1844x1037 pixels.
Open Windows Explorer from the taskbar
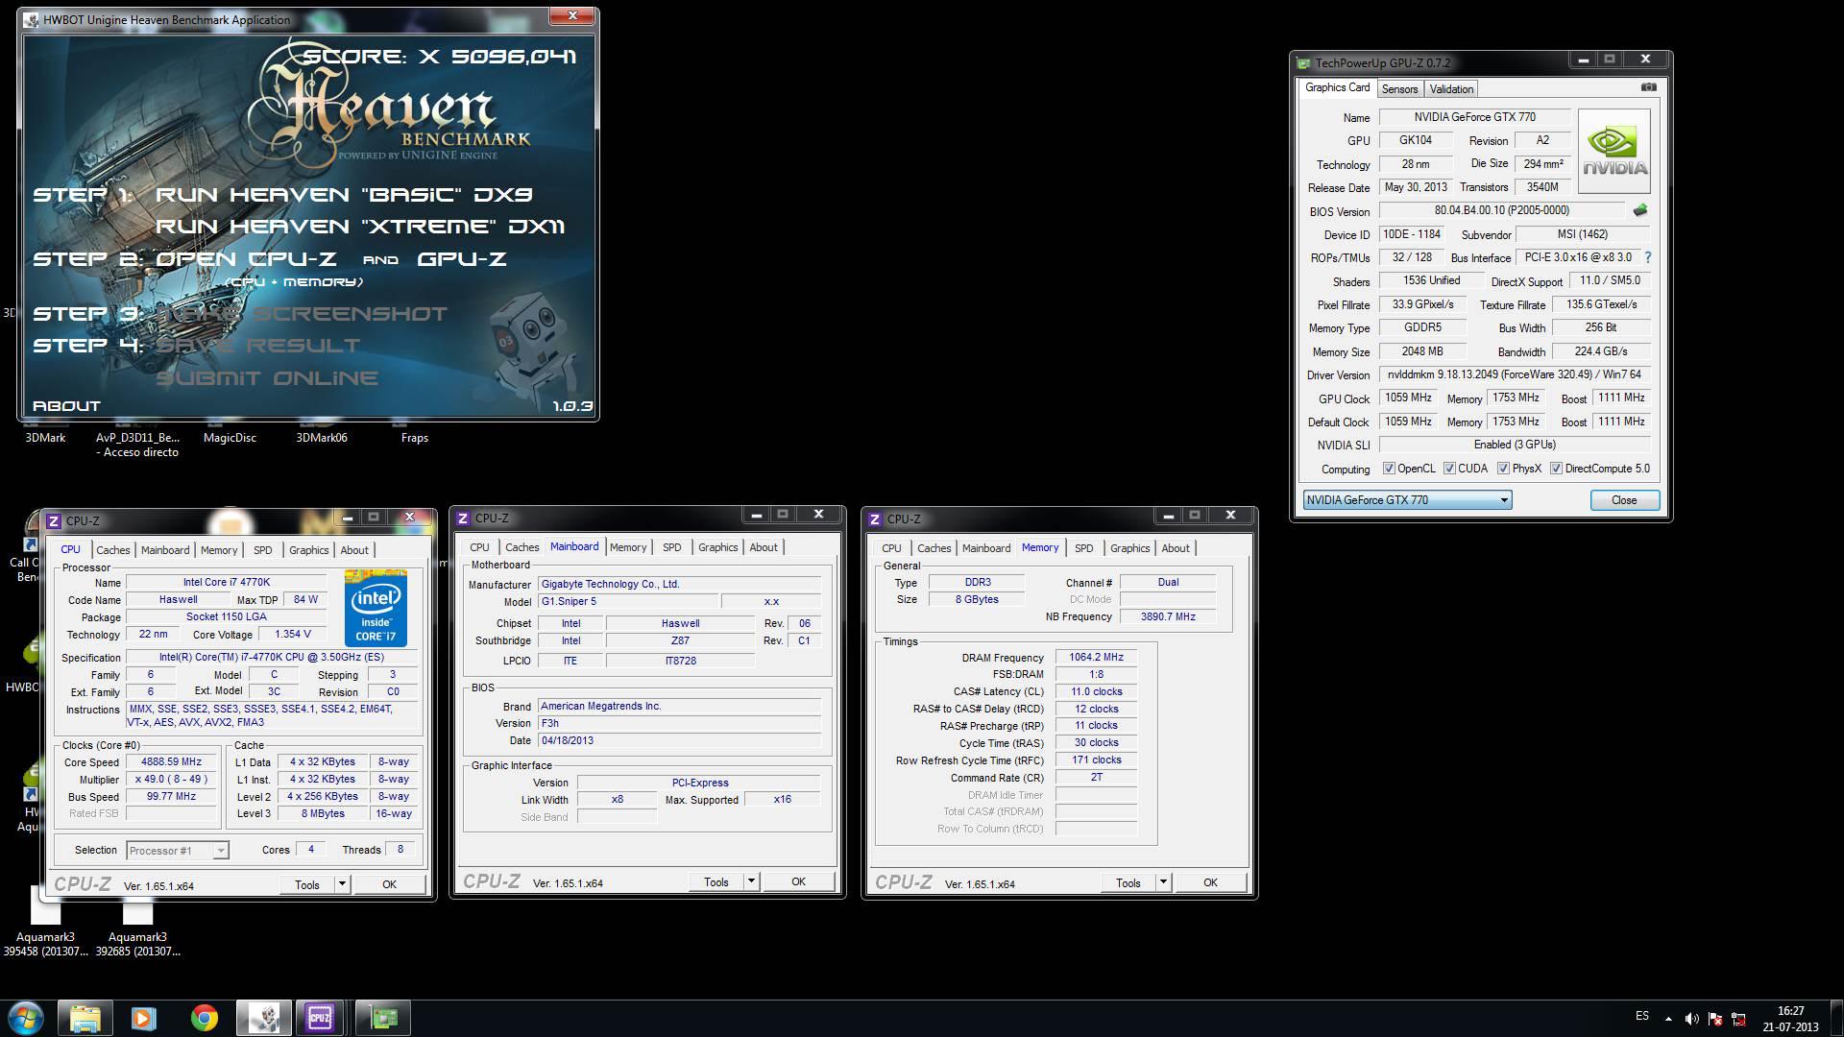tap(85, 1018)
